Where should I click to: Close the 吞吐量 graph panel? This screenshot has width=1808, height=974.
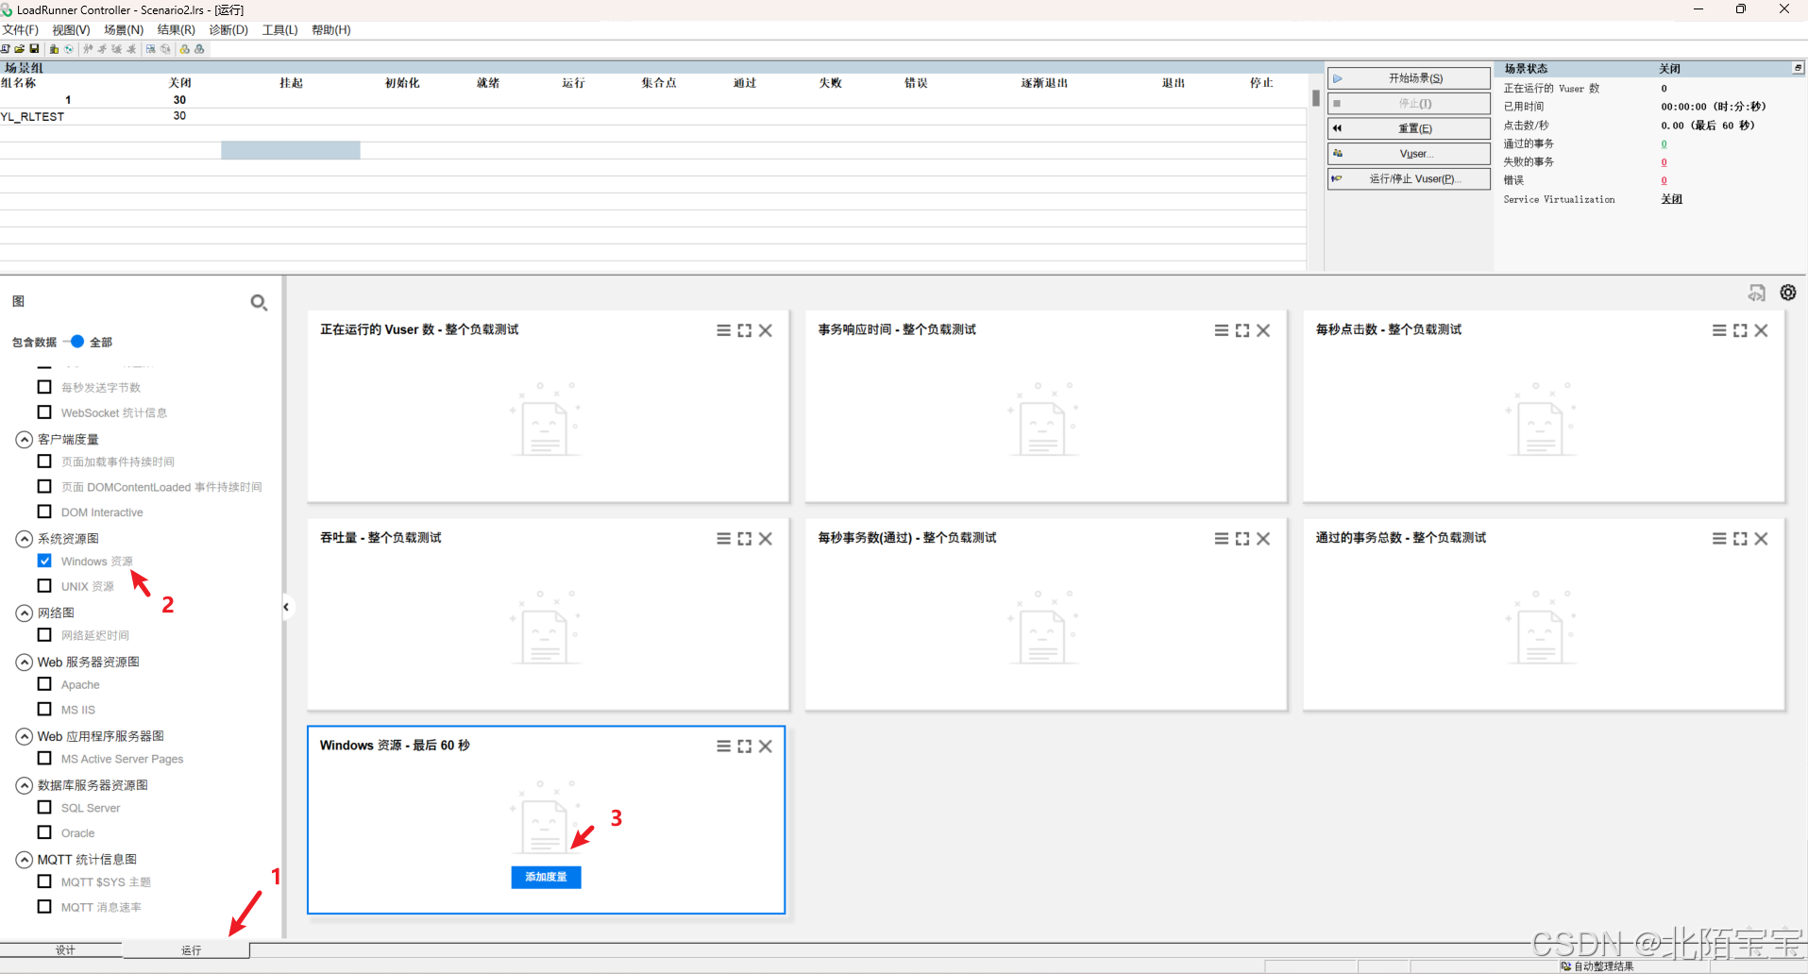tap(765, 538)
